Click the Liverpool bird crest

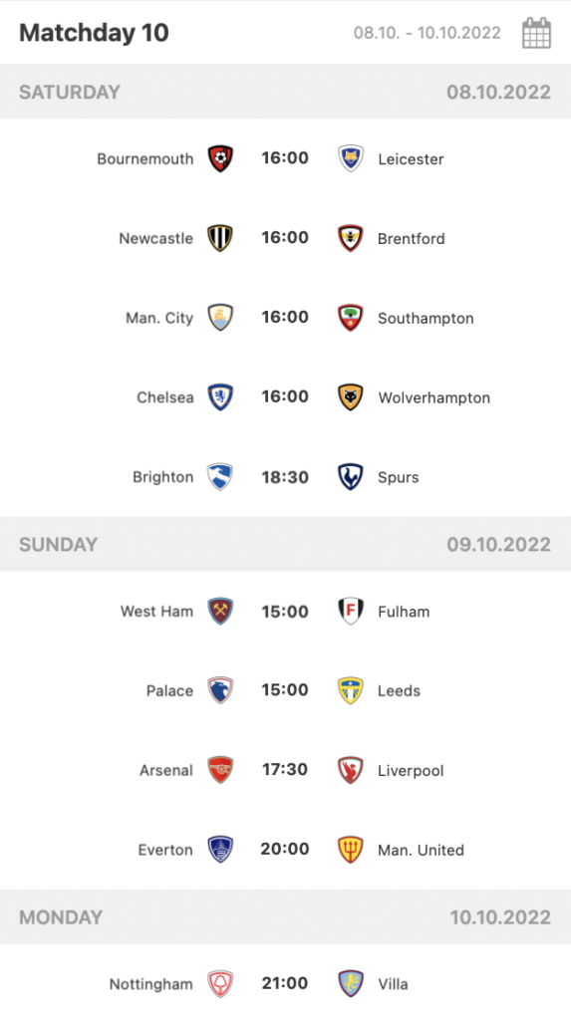(351, 770)
